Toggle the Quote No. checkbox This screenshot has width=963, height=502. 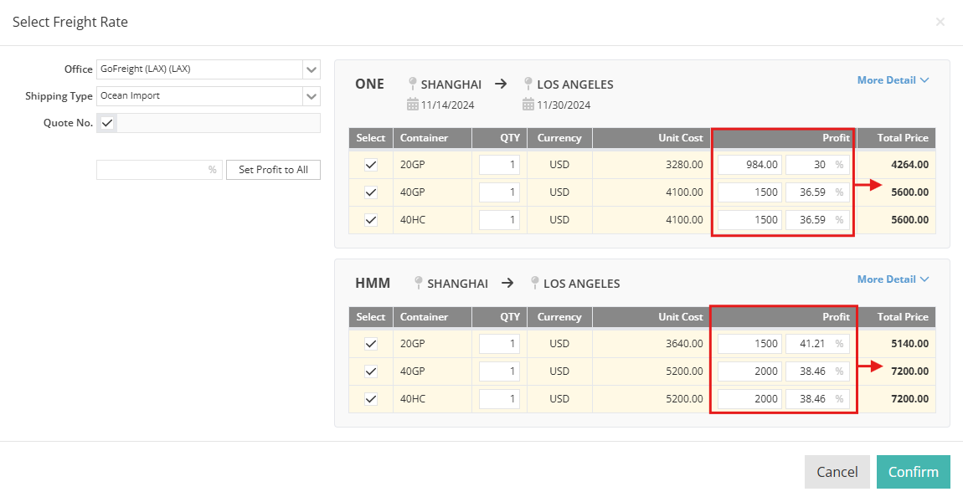[107, 123]
